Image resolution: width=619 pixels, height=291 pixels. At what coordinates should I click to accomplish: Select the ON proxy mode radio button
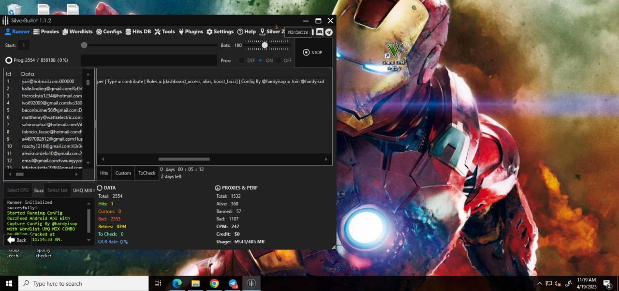click(260, 60)
